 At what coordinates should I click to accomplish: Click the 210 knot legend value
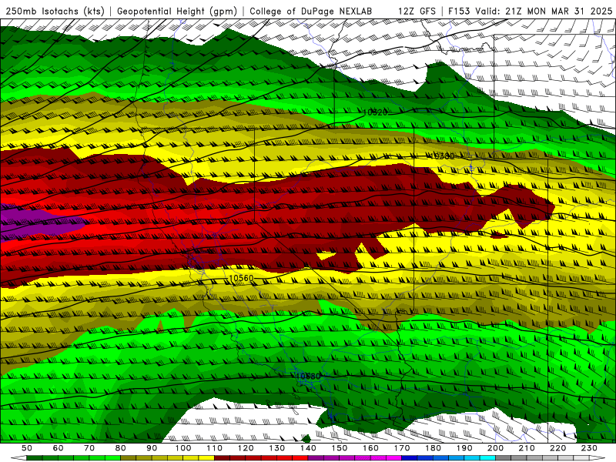(x=527, y=448)
